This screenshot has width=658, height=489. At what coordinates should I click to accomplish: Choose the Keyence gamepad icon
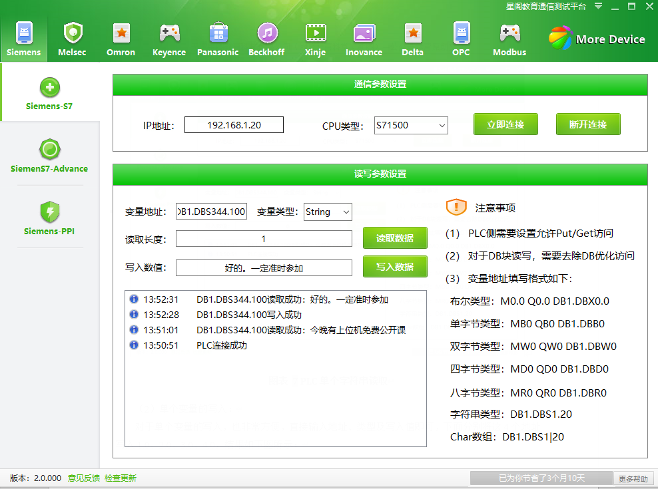pyautogui.click(x=170, y=33)
